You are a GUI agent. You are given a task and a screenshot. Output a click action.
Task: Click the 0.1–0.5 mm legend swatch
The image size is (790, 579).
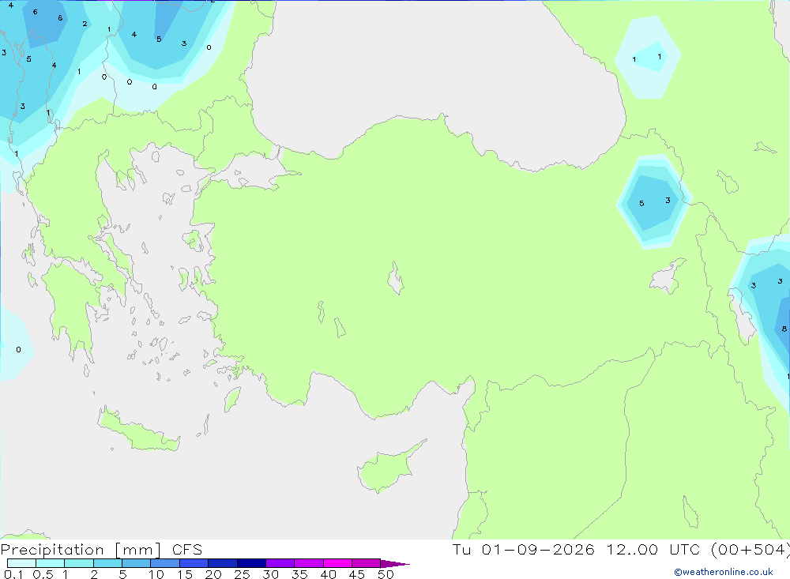click(21, 563)
